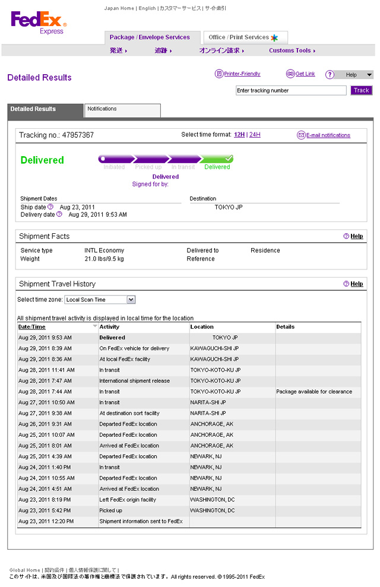Click 'Shipment information sent to FedEx' activity
The height and width of the screenshot is (587, 380).
(141, 521)
